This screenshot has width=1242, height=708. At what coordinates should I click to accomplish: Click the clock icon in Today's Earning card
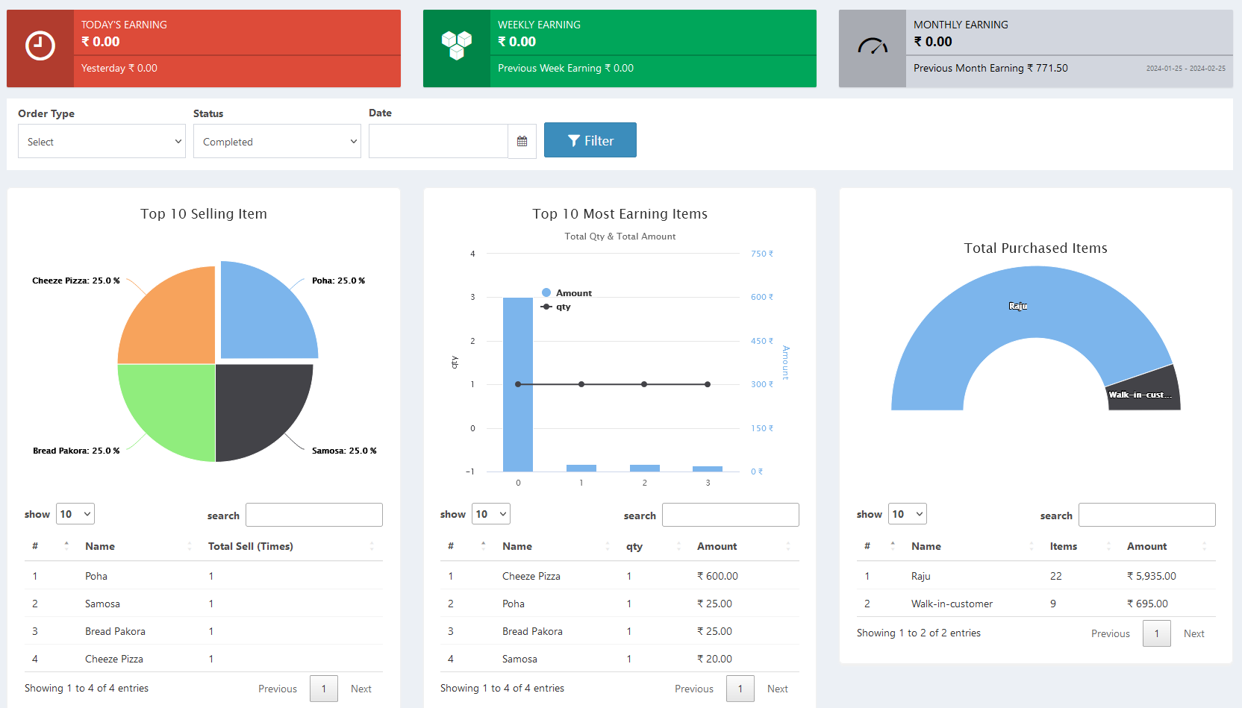(40, 46)
